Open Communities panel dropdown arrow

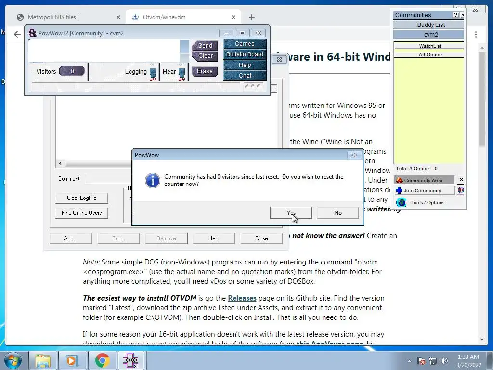pyautogui.click(x=462, y=15)
